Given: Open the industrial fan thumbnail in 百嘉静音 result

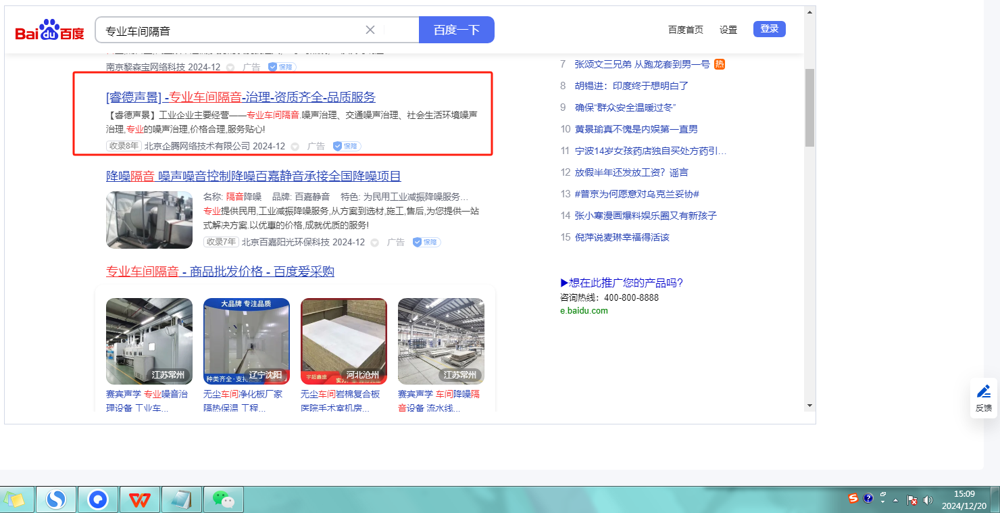Looking at the screenshot, I should [x=149, y=220].
